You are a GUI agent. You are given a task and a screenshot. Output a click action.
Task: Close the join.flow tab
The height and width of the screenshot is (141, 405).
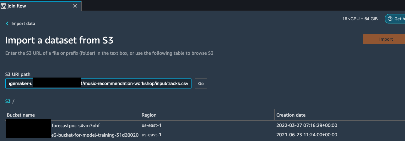[75, 6]
